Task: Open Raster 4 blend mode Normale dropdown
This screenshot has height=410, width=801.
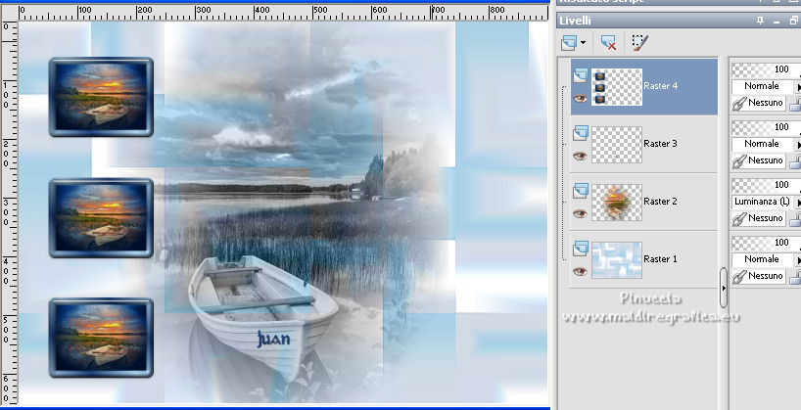Action: click(x=762, y=86)
